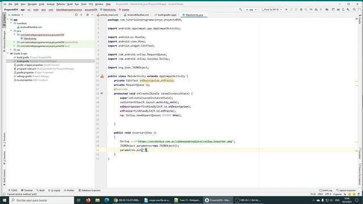Open Project panel gear settings icon

(87, 15)
